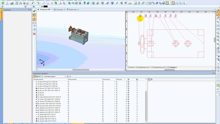220x124 pixels.
Task: Click the structure list vertical scrollbar thumb
Action: [146, 106]
